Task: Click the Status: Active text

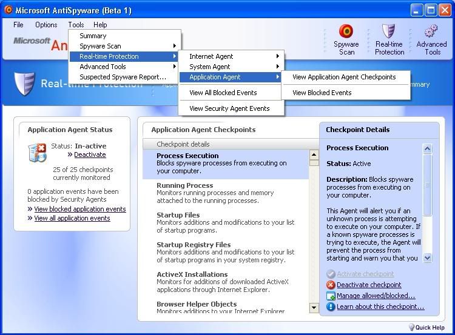Action: coord(348,164)
